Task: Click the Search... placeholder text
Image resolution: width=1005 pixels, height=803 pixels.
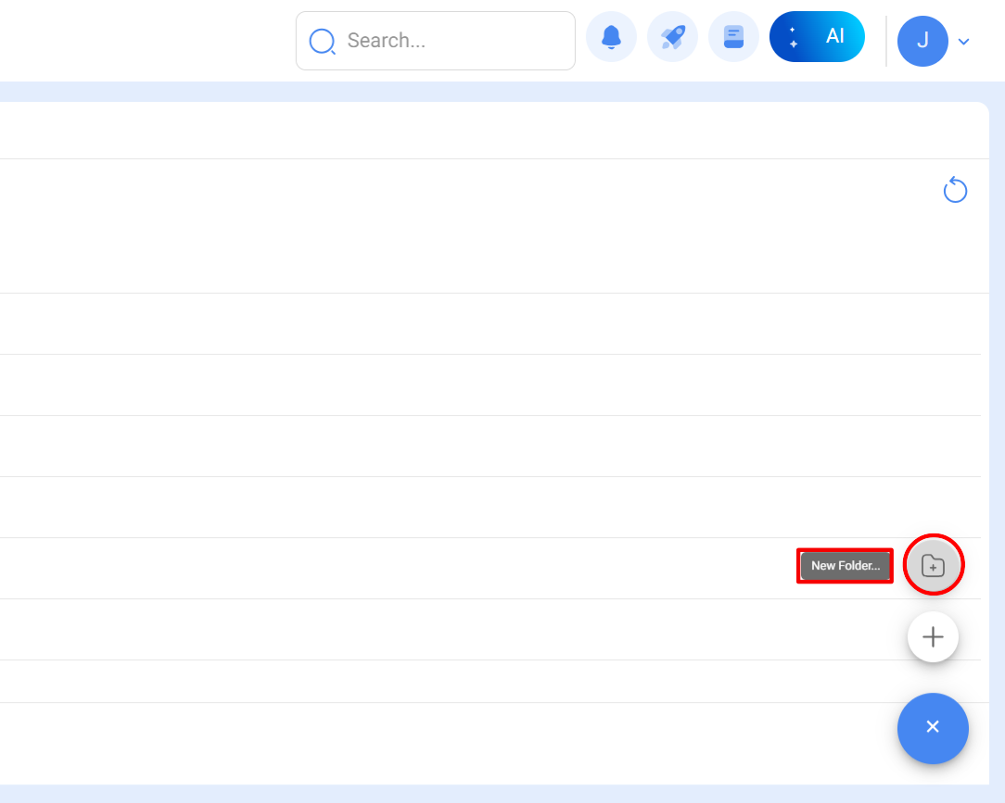Action: click(x=386, y=41)
